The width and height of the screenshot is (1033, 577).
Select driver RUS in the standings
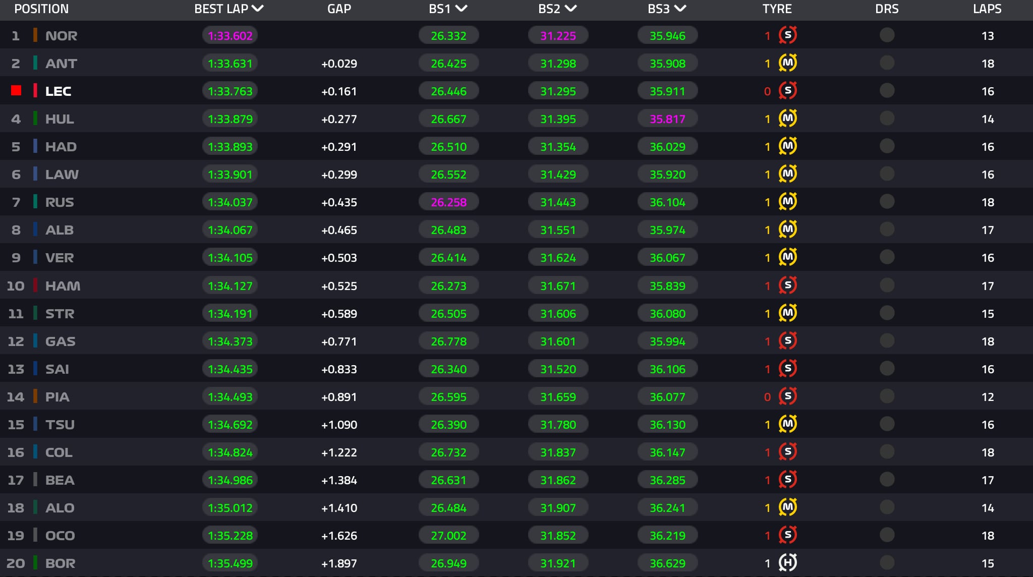(60, 202)
